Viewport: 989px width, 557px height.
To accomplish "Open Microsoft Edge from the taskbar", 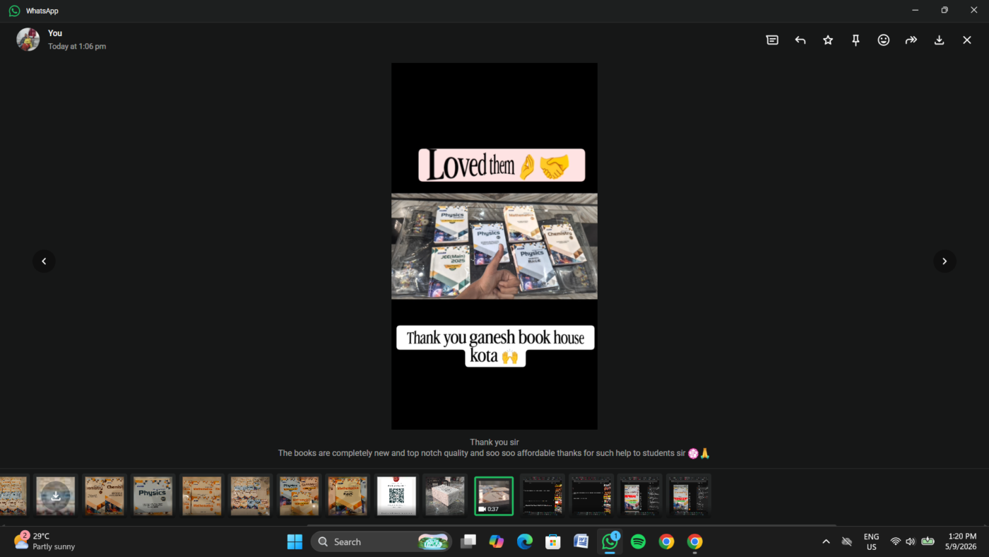I will (525, 542).
